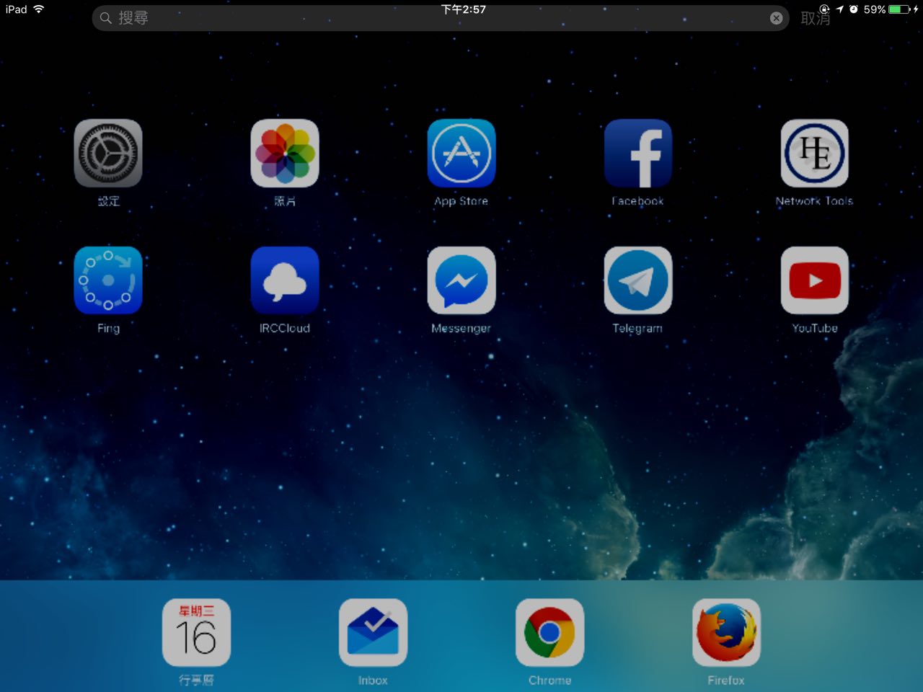
Task: Tap the Wi-Fi icon in status bar
Action: (38, 9)
